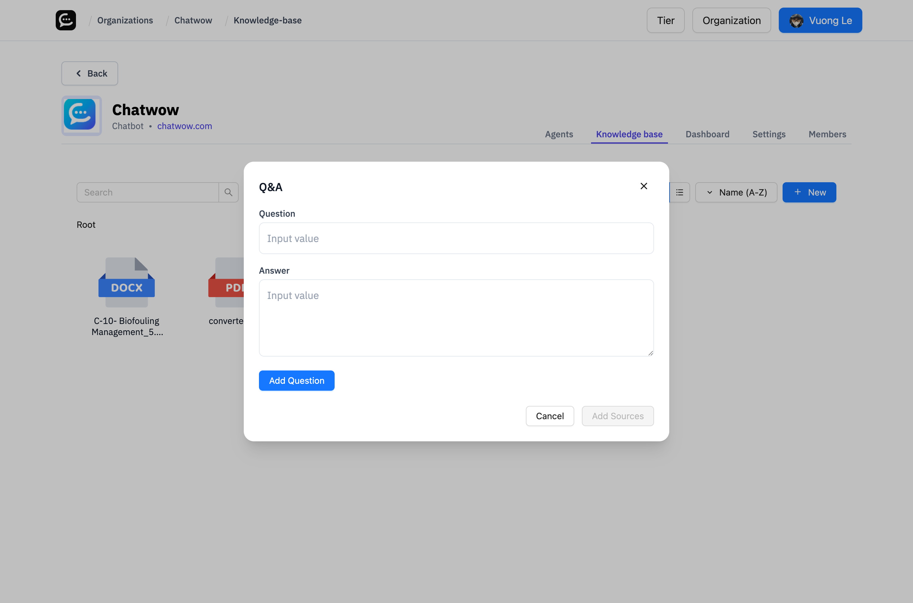Click the Chatwow chatbot avatar icon
This screenshot has width=913, height=603.
(81, 115)
